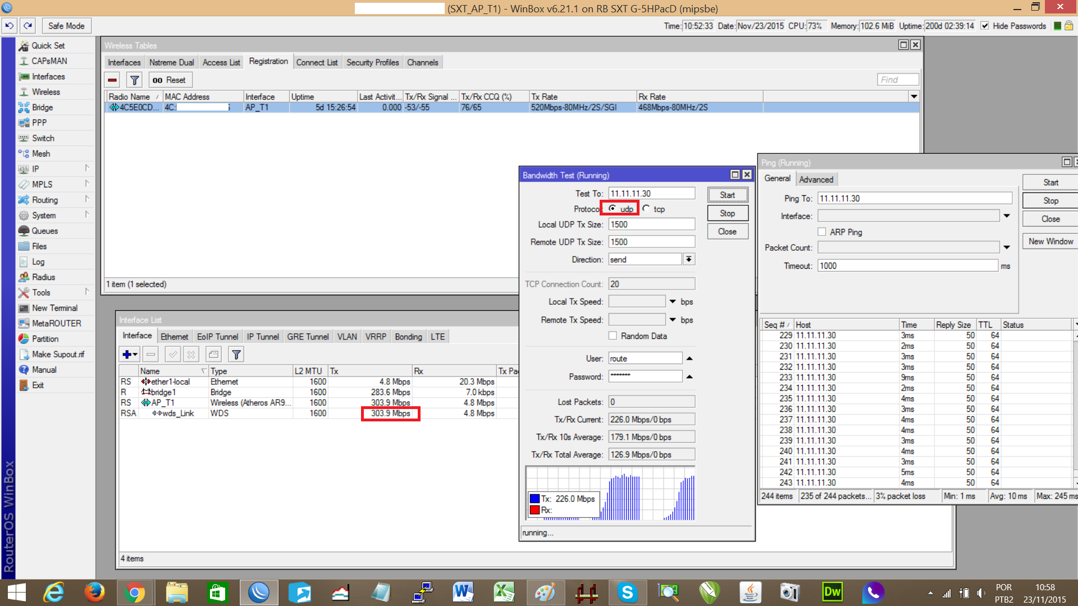This screenshot has width=1078, height=606.
Task: Select the tcp protocol radio button
Action: click(647, 209)
